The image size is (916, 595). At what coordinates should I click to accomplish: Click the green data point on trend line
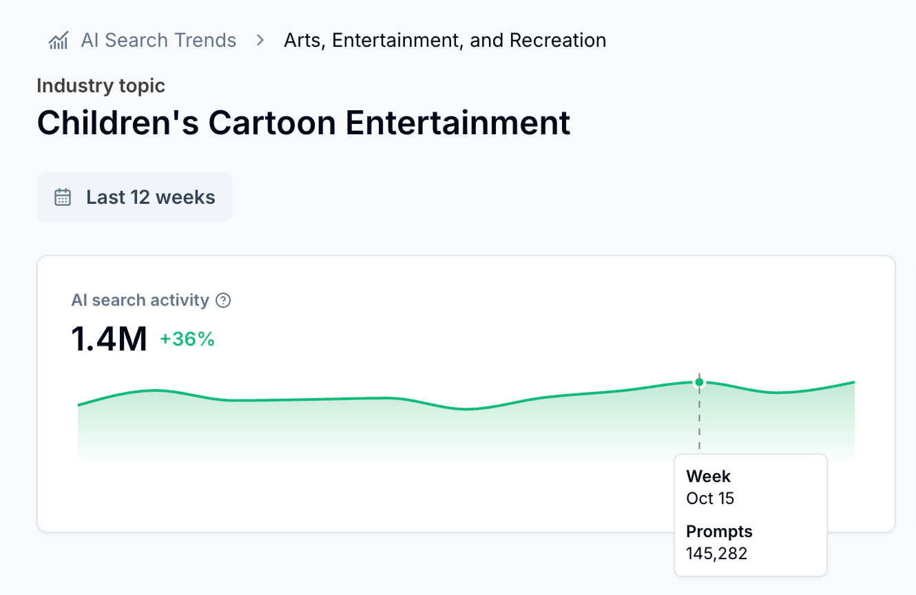coord(699,382)
